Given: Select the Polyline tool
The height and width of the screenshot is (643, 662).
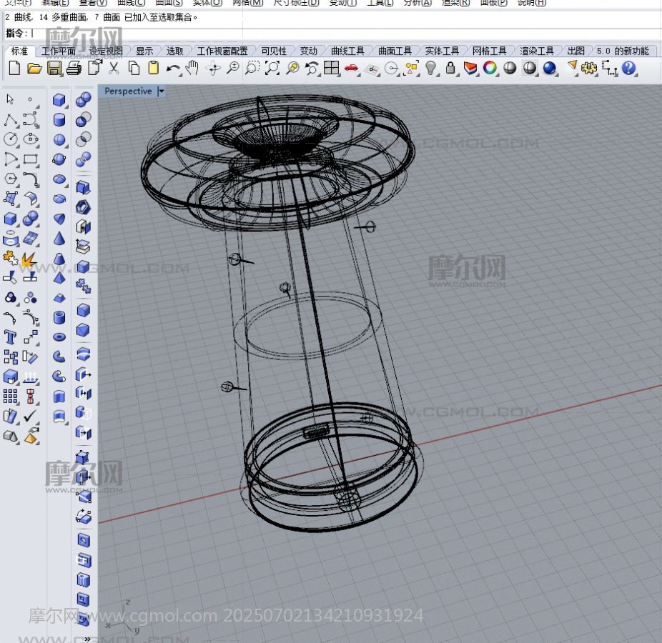Looking at the screenshot, I should (11, 120).
